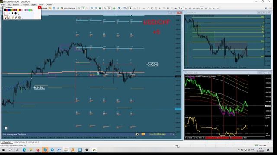
Task: Open the Справка menu
Action: pyautogui.click(x=49, y=5)
